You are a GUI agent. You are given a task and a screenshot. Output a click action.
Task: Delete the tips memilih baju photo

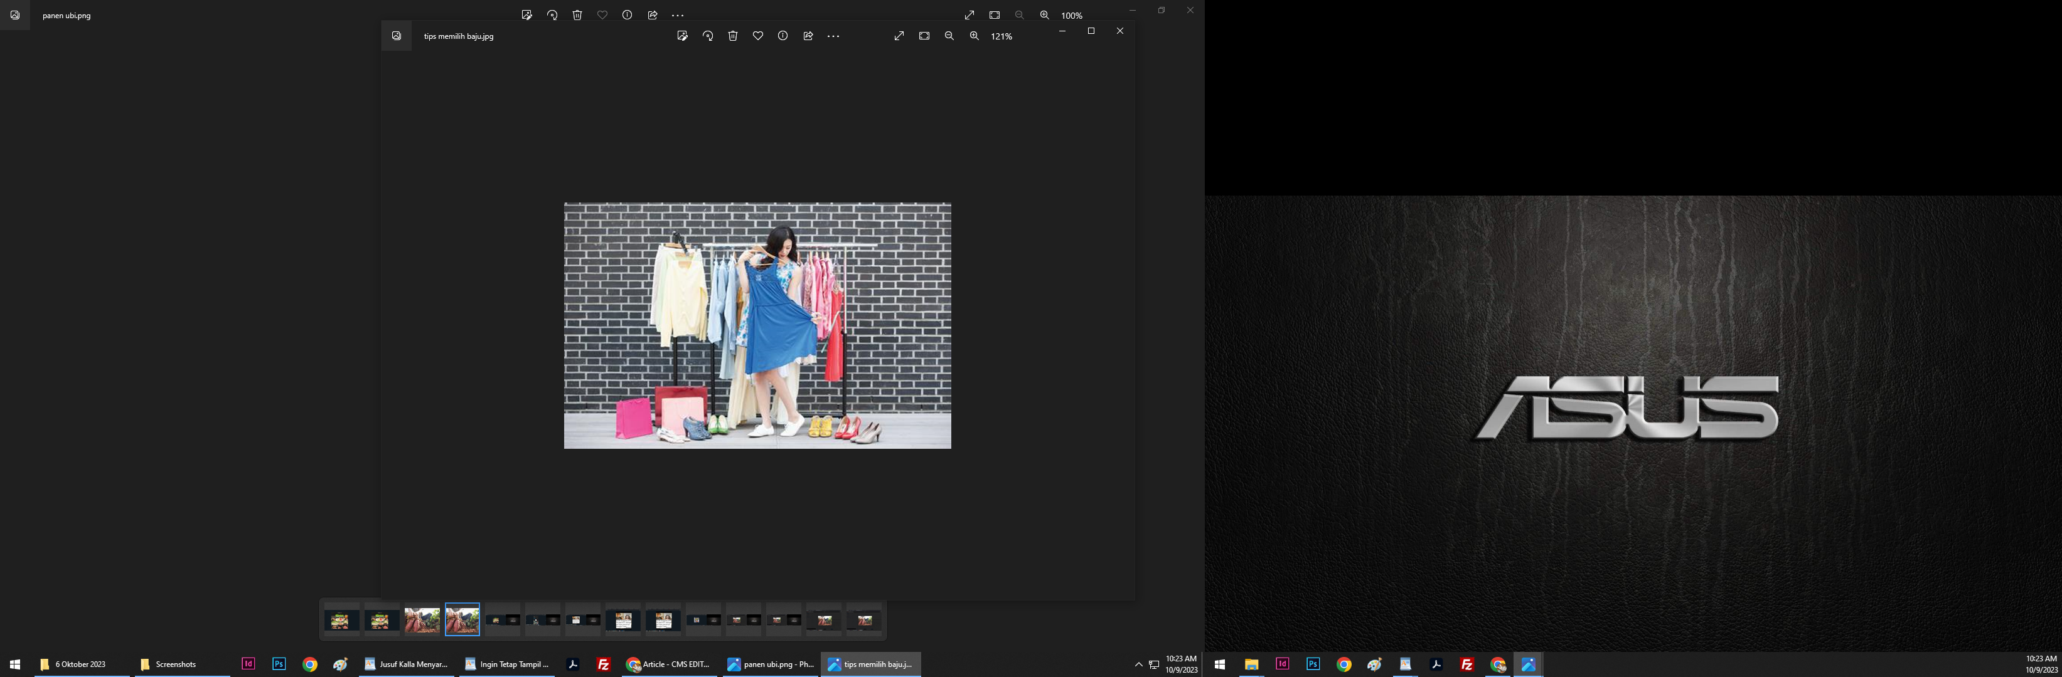pyautogui.click(x=732, y=36)
